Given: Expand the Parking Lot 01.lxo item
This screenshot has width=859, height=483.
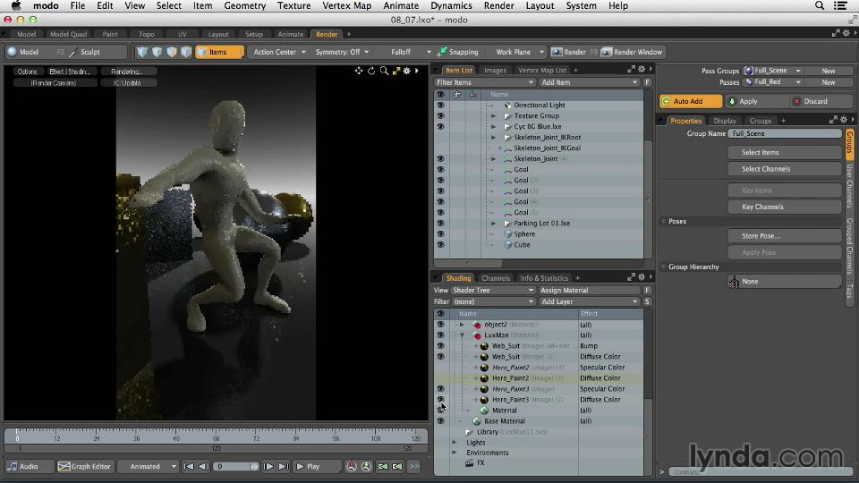Looking at the screenshot, I should pos(493,223).
